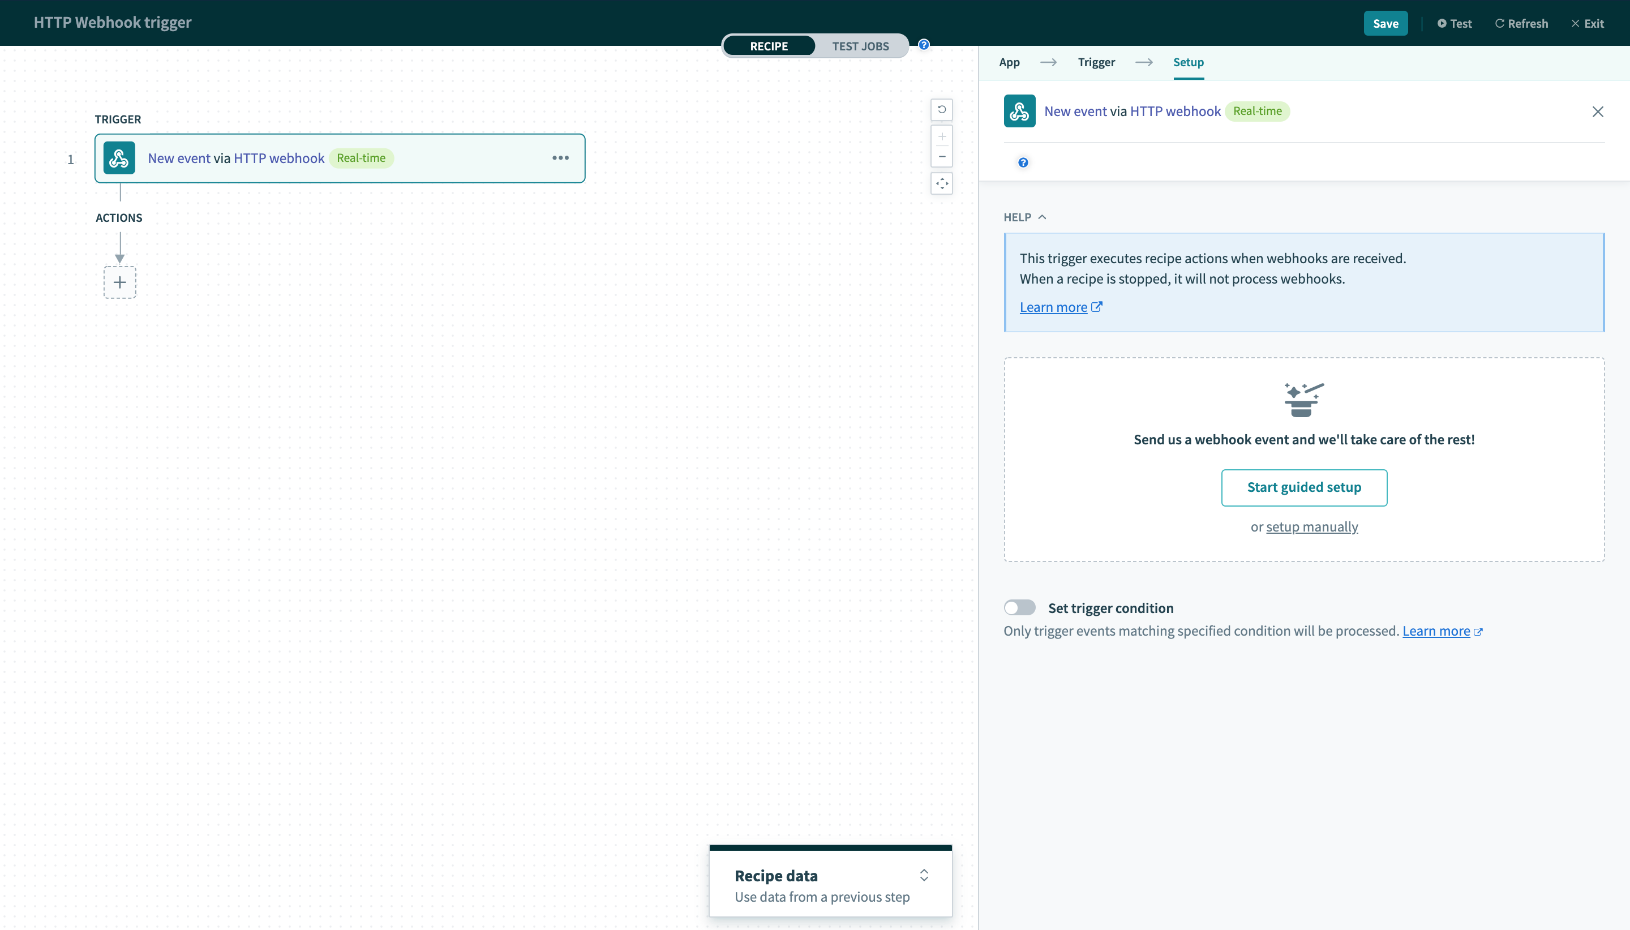
Task: Switch to the TEST JOBS tab
Action: click(860, 45)
